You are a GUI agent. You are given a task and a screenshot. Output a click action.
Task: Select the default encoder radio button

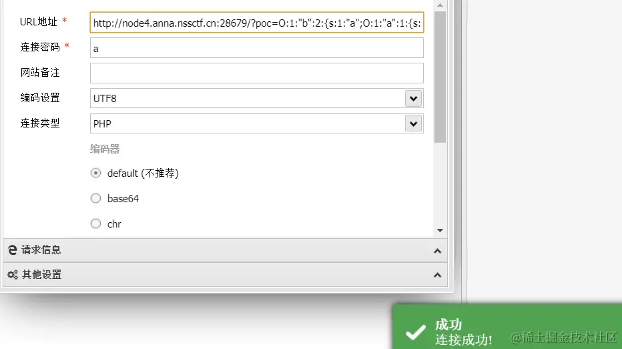coord(95,173)
